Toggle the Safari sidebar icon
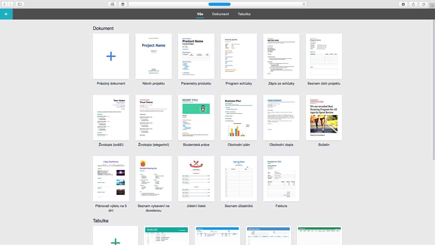This screenshot has height=245, width=435. [20, 4]
